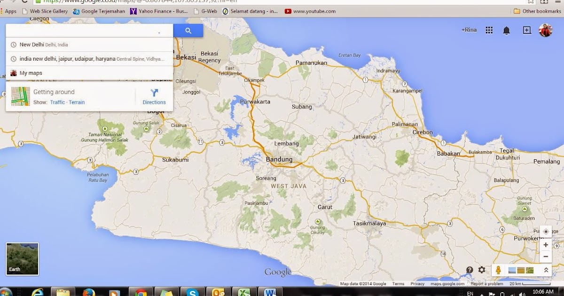Click the Help question mark icon
This screenshot has height=296, width=564.
coord(469,270)
